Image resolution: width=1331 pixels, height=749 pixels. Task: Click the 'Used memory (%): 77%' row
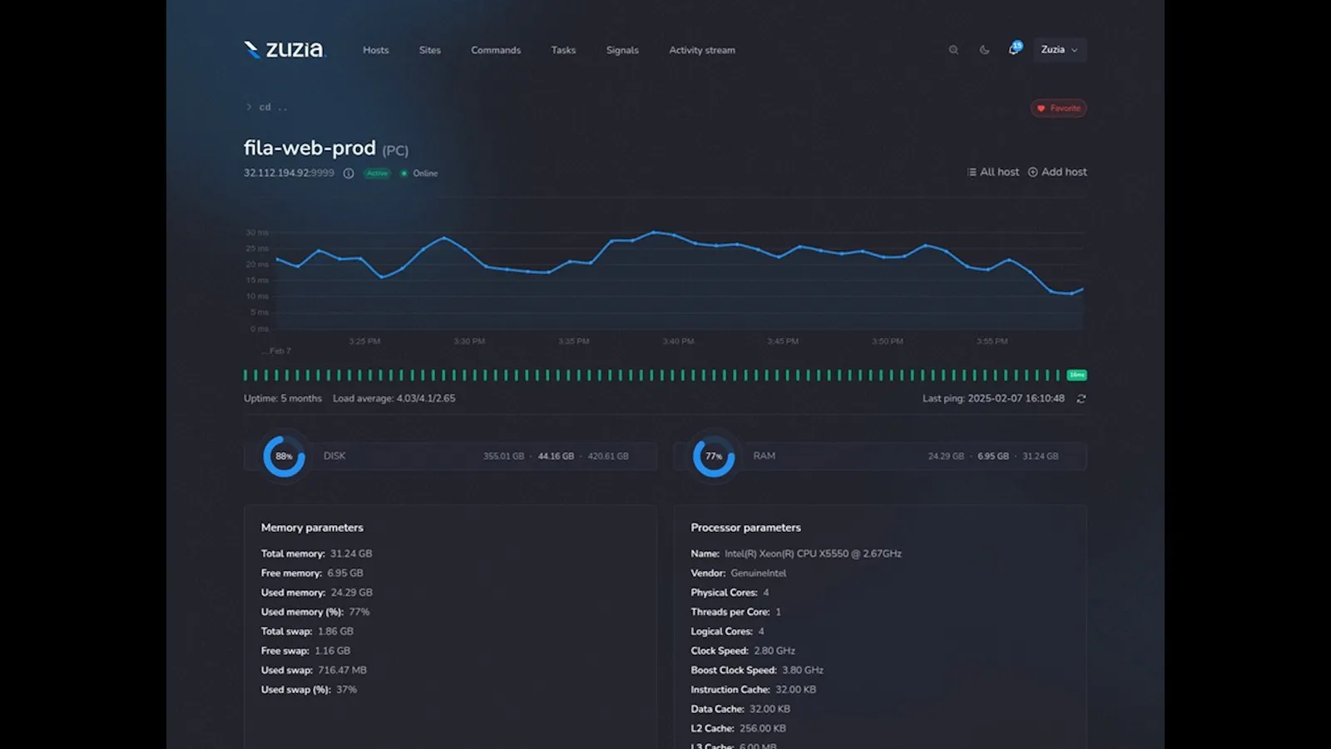[315, 612]
